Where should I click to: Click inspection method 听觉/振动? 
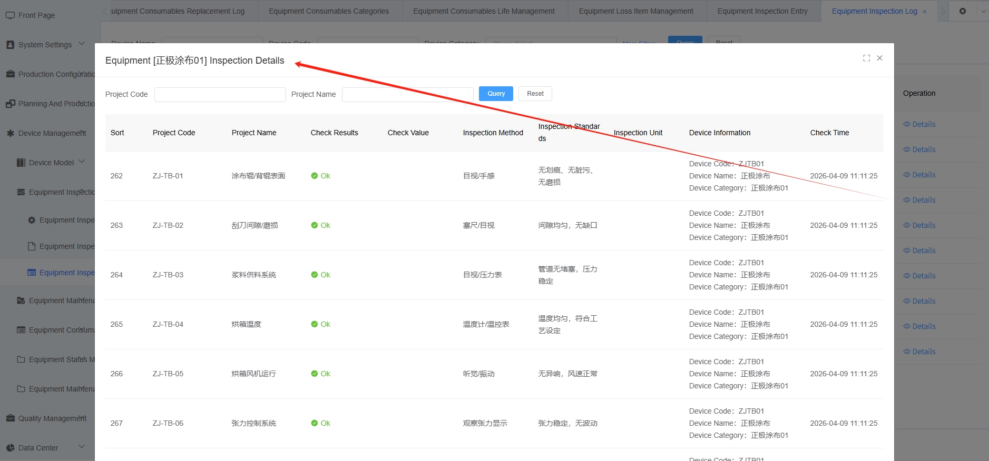tap(479, 374)
